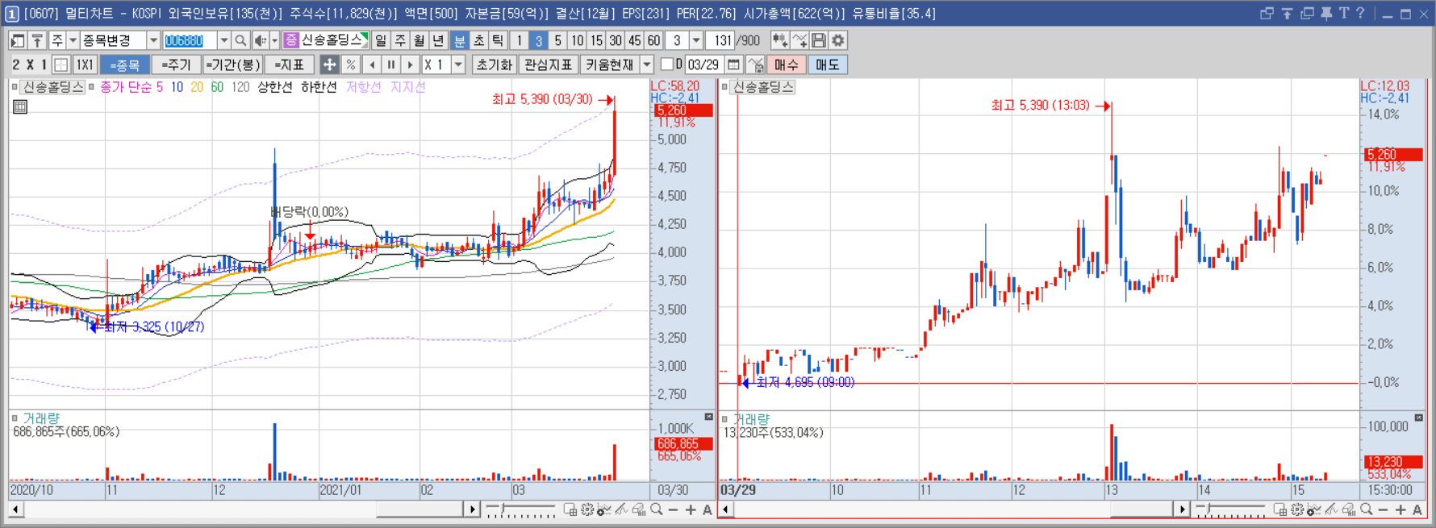Select the 일 (daily) period toggle
1436x528 pixels.
tap(381, 40)
